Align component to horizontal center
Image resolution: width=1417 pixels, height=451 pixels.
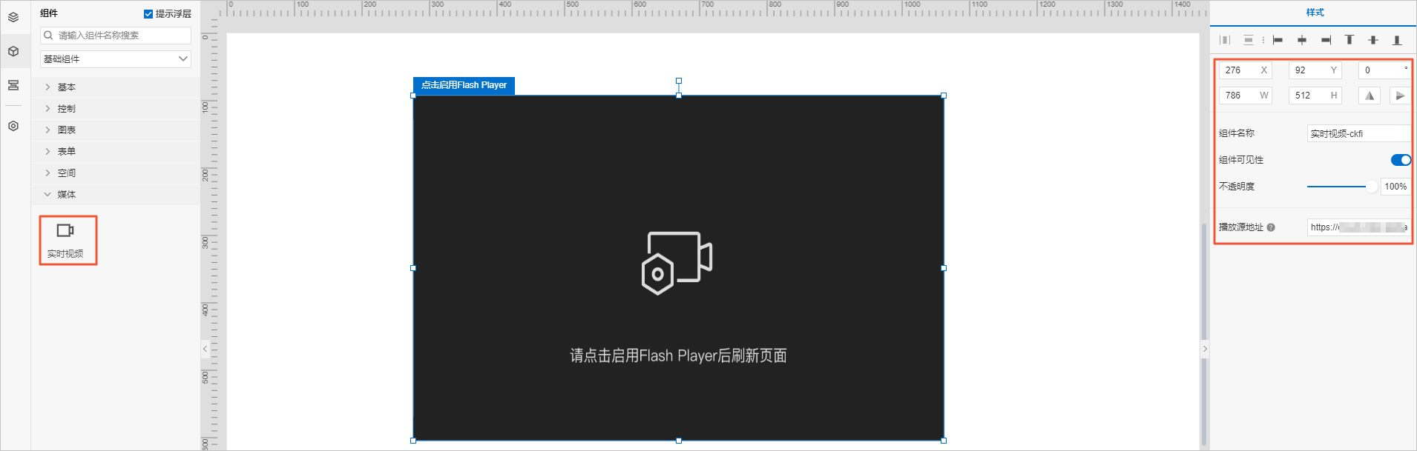[x=1301, y=40]
